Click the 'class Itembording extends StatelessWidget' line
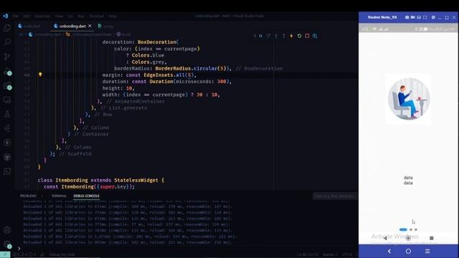This screenshot has width=459, height=258. click(101, 180)
